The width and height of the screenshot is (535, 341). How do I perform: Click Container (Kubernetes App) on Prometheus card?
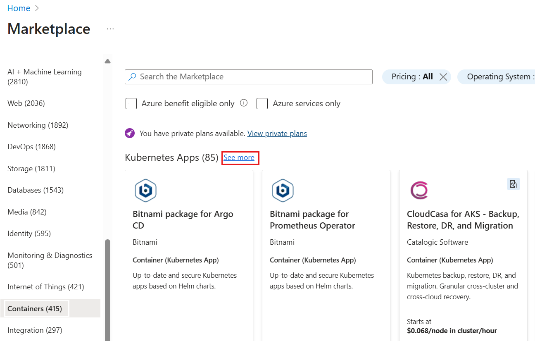point(313,260)
